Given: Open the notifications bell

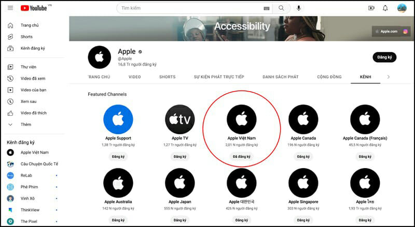Looking at the screenshot, I should [385, 8].
